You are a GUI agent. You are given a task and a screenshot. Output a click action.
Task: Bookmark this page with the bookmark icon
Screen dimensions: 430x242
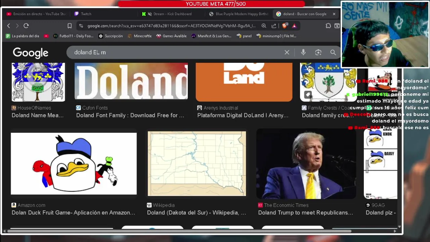coord(70,26)
